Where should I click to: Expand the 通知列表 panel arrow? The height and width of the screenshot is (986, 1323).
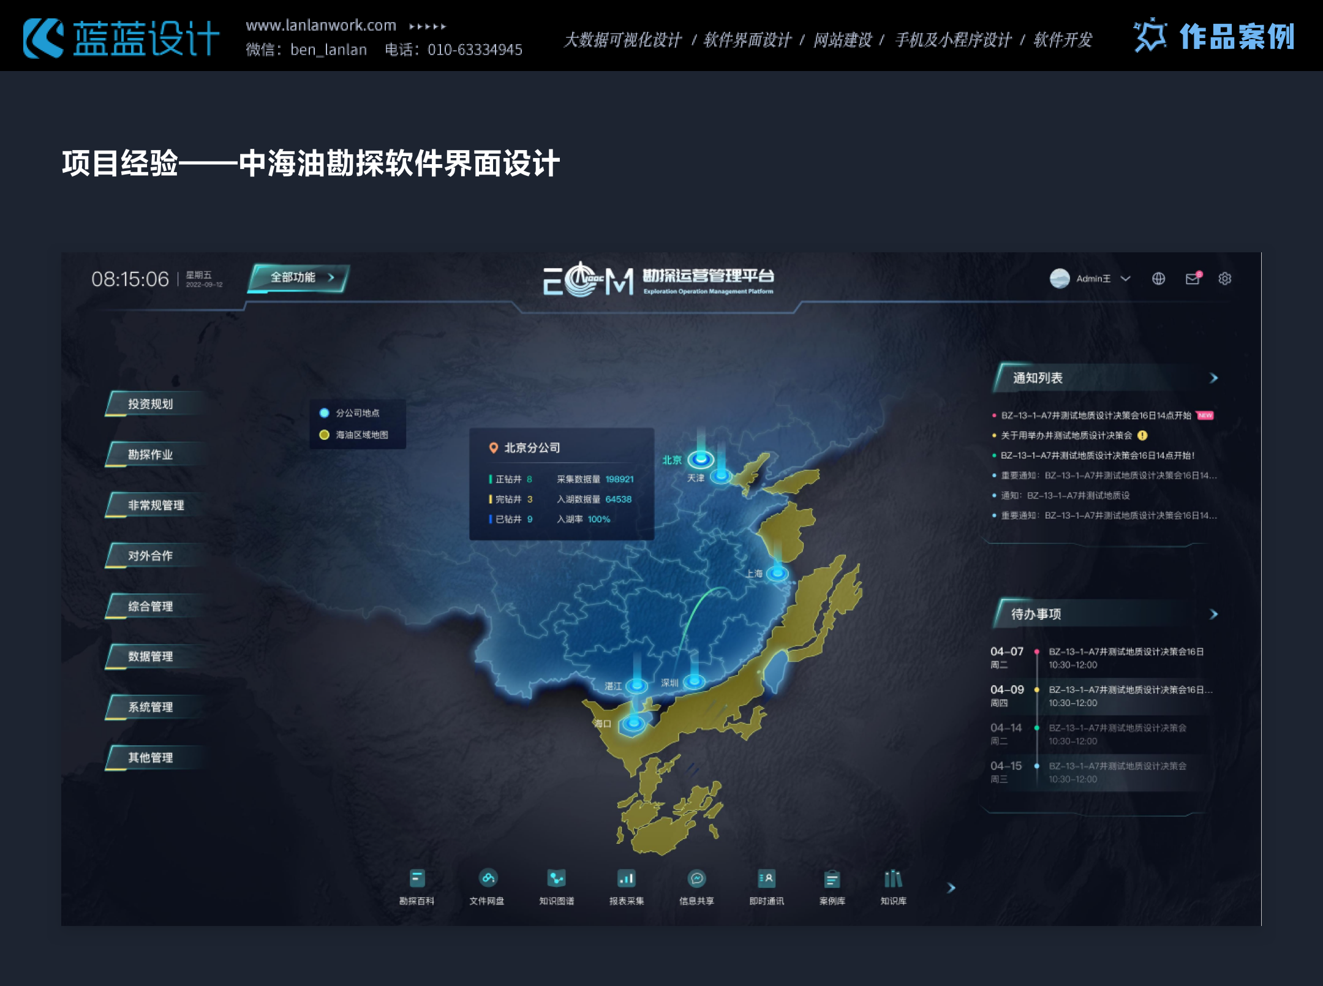1213,378
